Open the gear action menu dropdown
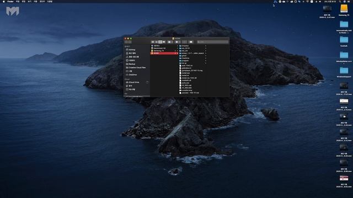 (x=178, y=42)
